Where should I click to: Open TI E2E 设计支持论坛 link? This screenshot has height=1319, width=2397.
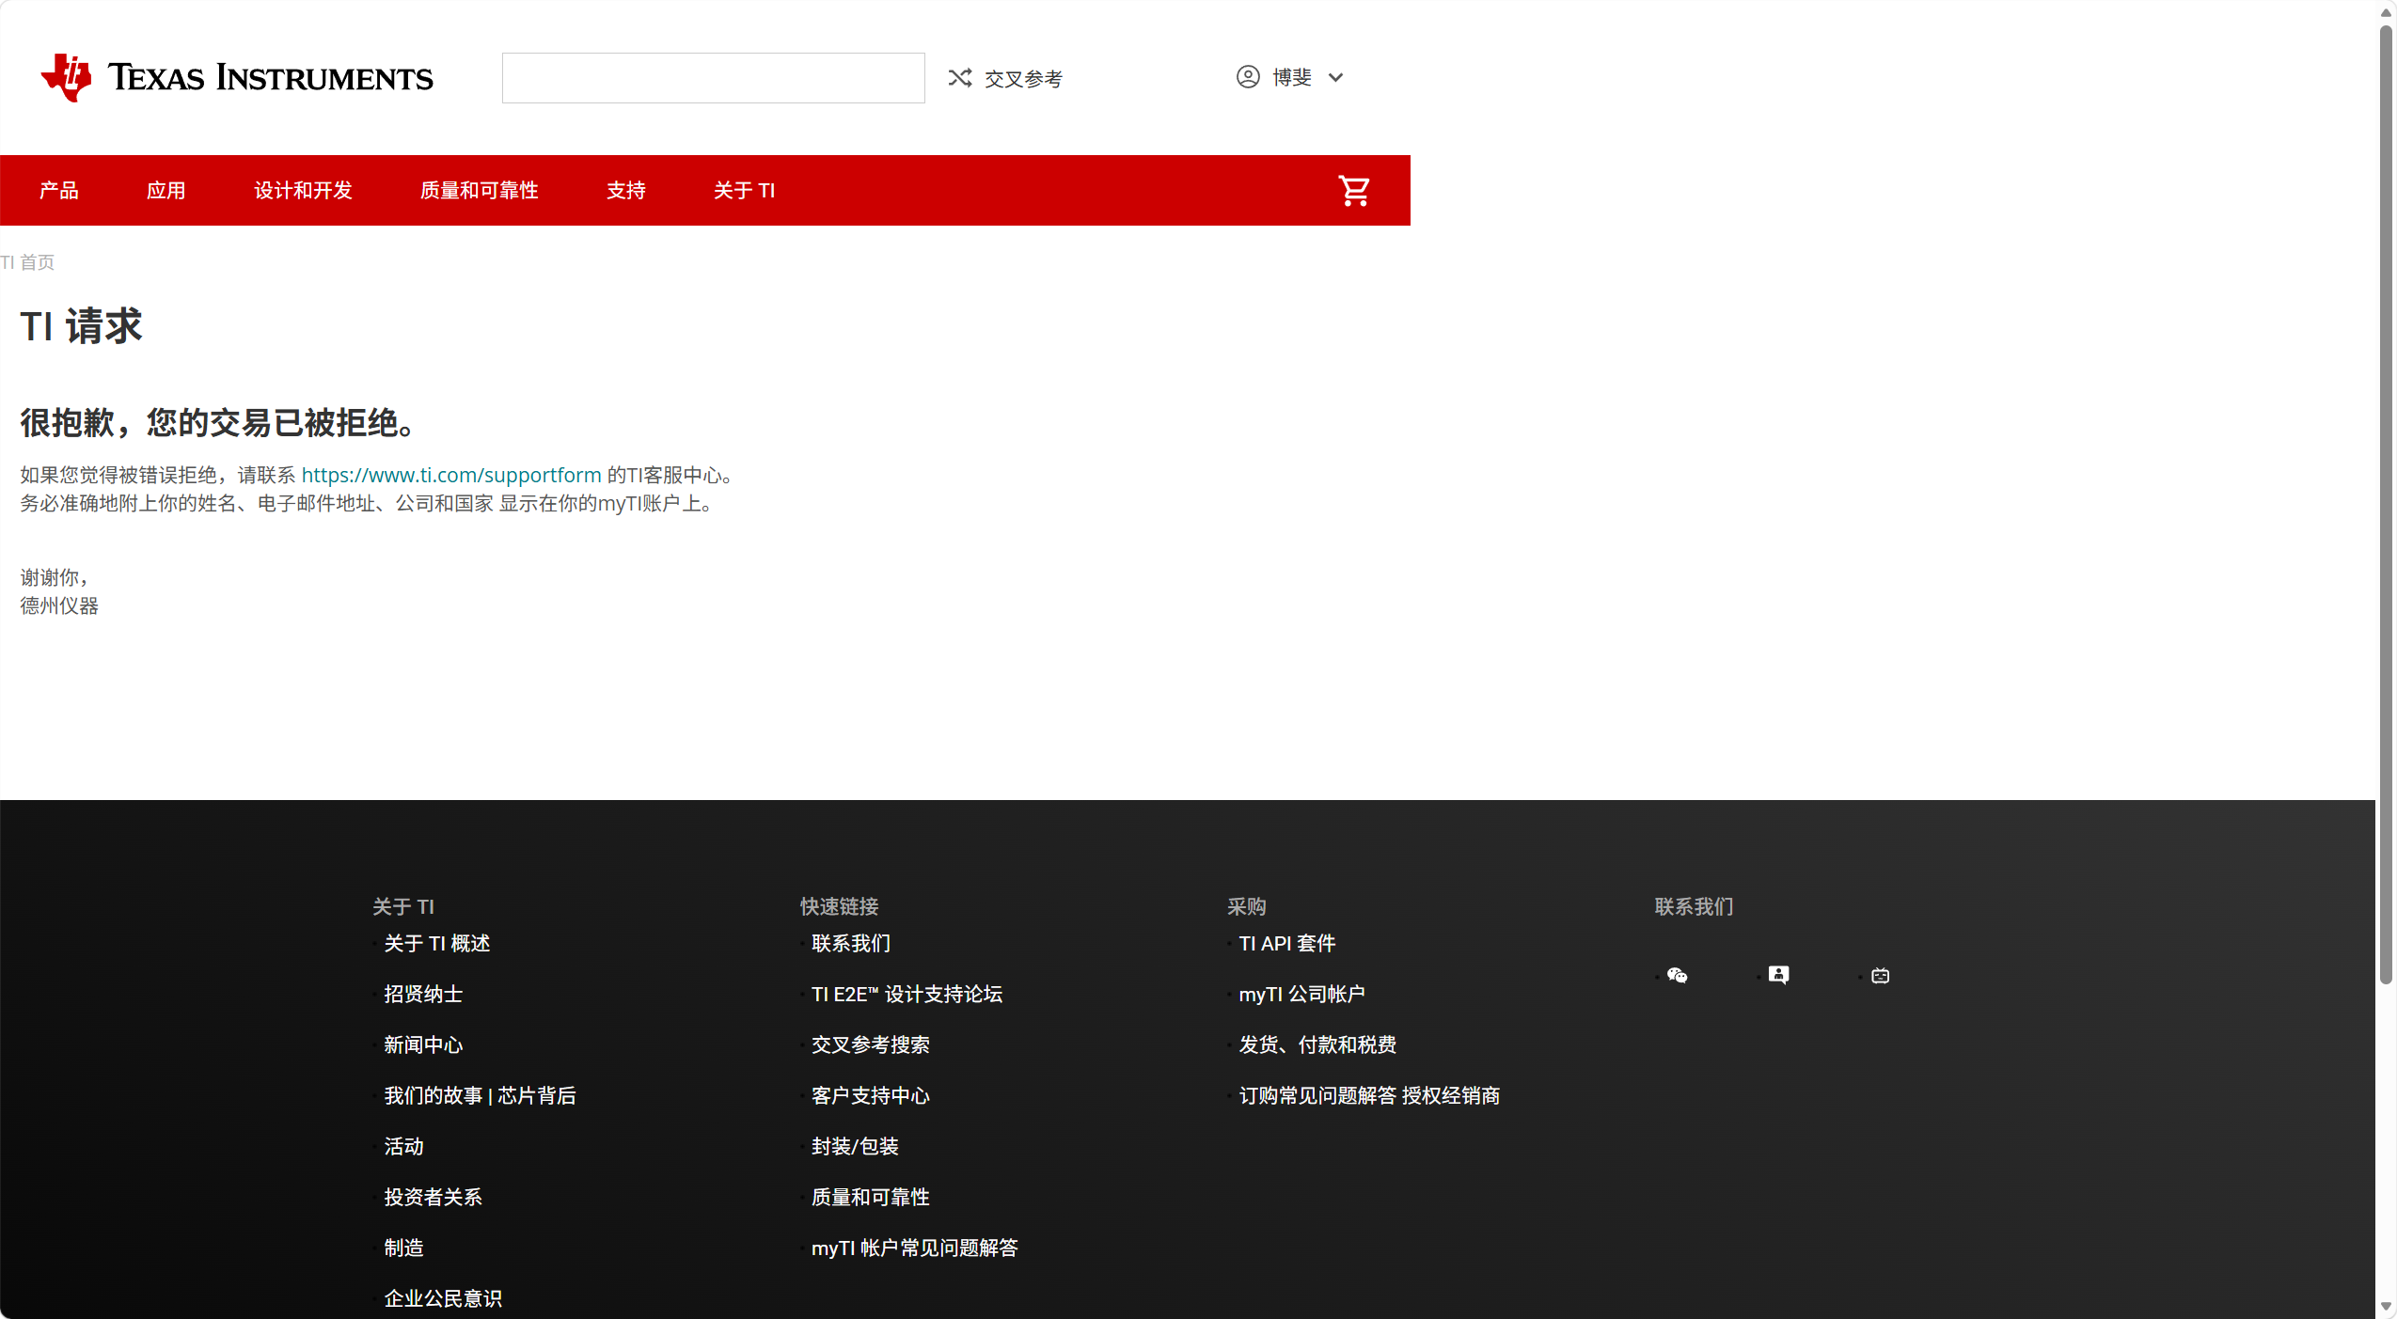click(907, 995)
